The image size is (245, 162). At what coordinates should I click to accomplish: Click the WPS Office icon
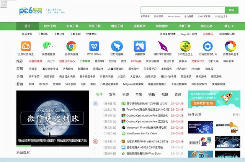[94, 46]
